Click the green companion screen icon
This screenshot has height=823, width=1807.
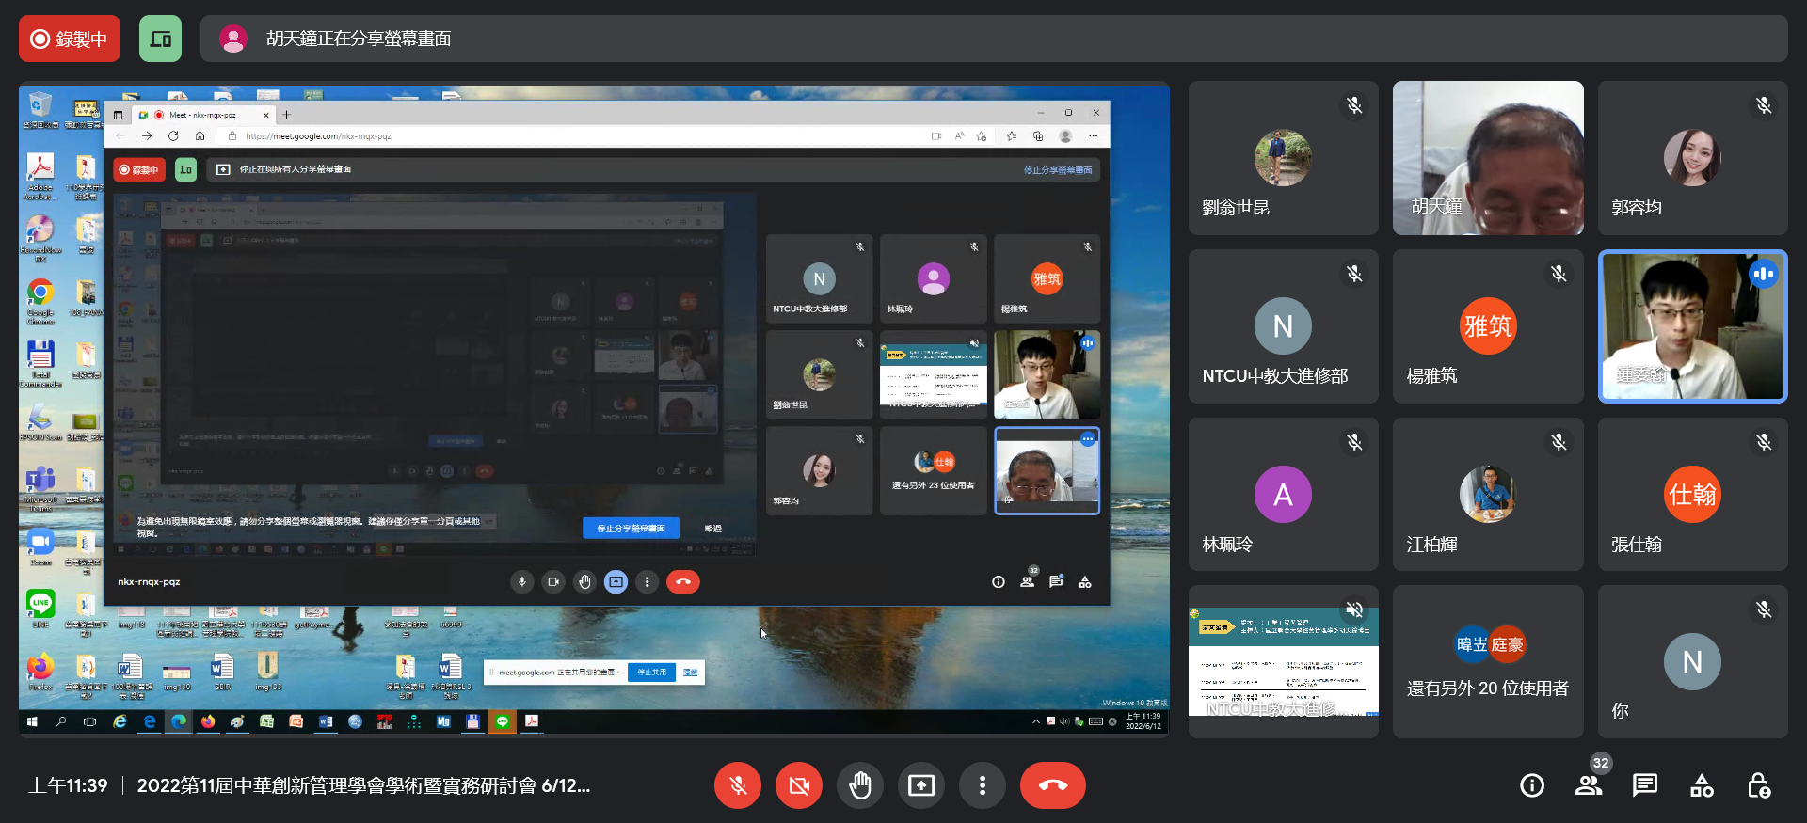tap(161, 39)
